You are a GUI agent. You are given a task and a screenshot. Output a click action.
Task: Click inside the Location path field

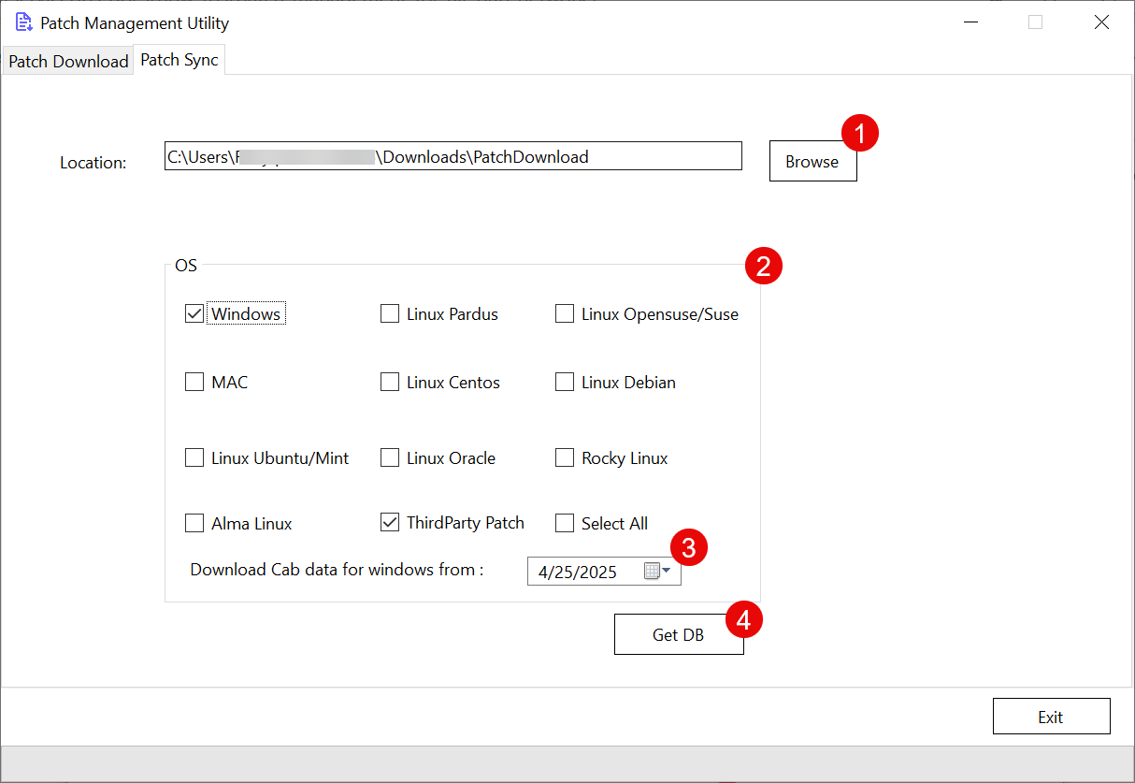[453, 155]
